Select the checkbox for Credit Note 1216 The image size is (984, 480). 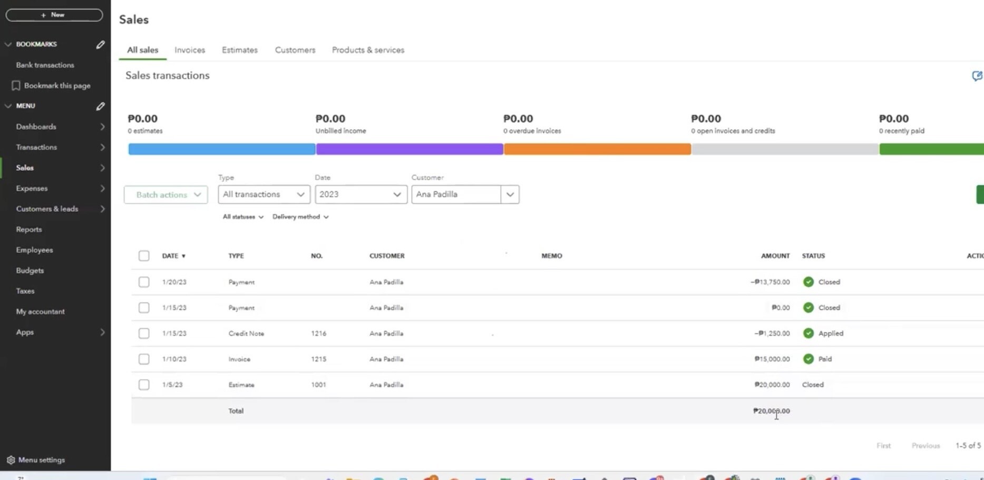[x=144, y=333]
